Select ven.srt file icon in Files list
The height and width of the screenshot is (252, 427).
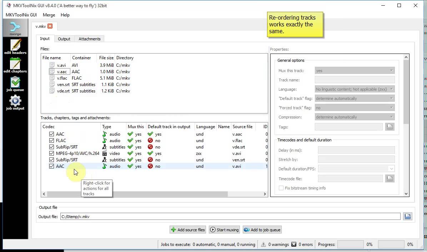[52, 84]
